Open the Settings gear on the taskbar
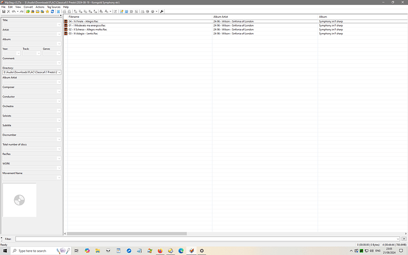Viewport: 408px width, 255px height. 202,251
